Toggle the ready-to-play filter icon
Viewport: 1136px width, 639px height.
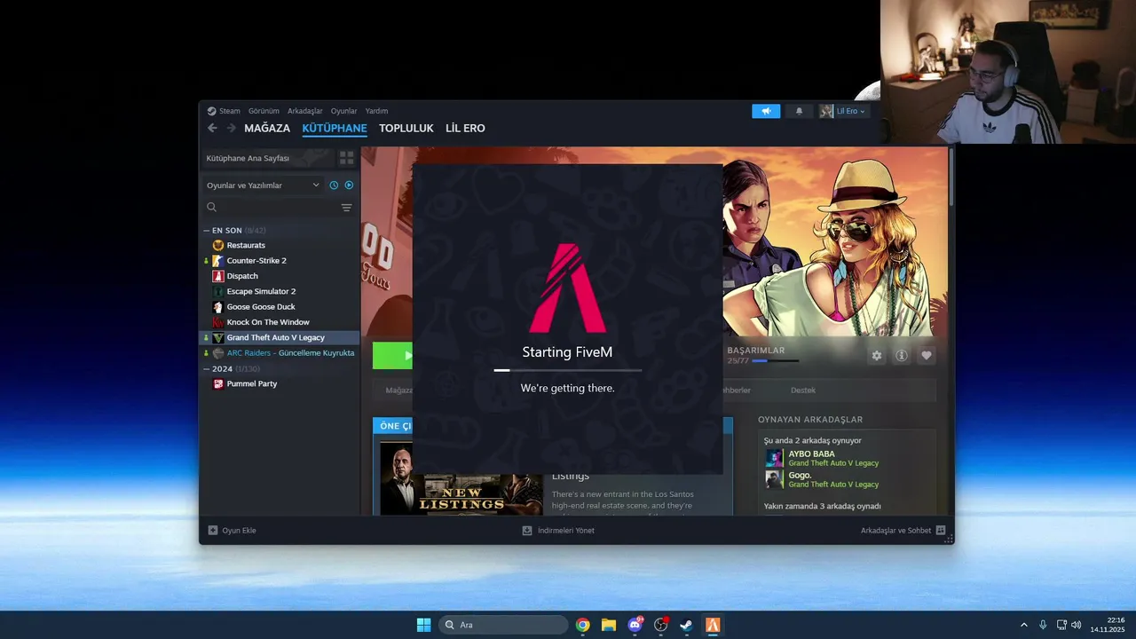point(349,185)
